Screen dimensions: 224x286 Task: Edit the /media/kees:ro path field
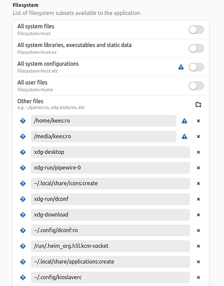tap(104, 136)
